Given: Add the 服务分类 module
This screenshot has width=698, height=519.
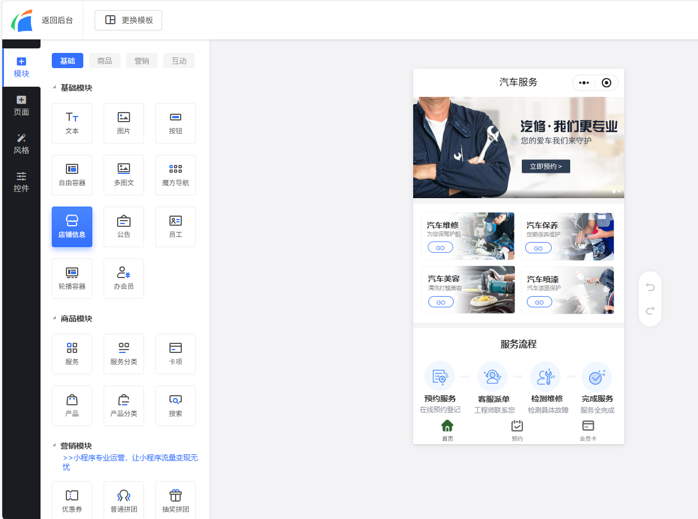Looking at the screenshot, I should point(124,354).
